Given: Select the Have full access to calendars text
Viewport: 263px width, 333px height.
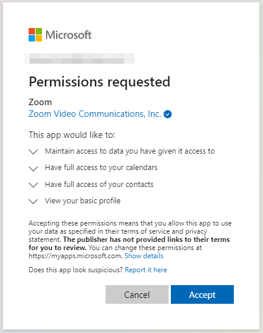Looking at the screenshot, I should (101, 168).
